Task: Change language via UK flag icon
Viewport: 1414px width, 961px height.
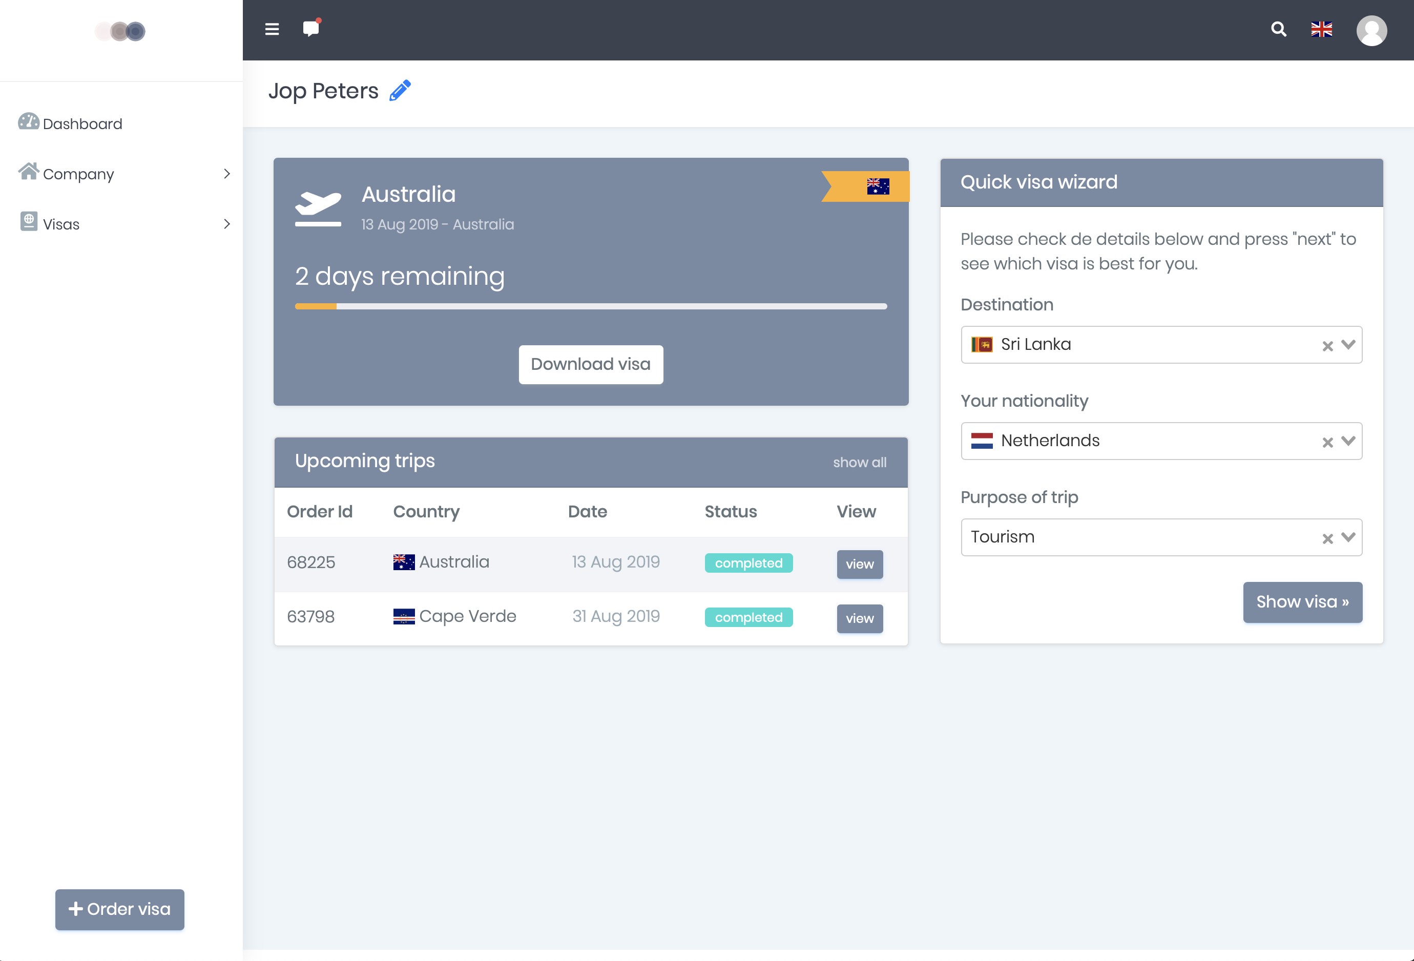Action: click(x=1321, y=29)
